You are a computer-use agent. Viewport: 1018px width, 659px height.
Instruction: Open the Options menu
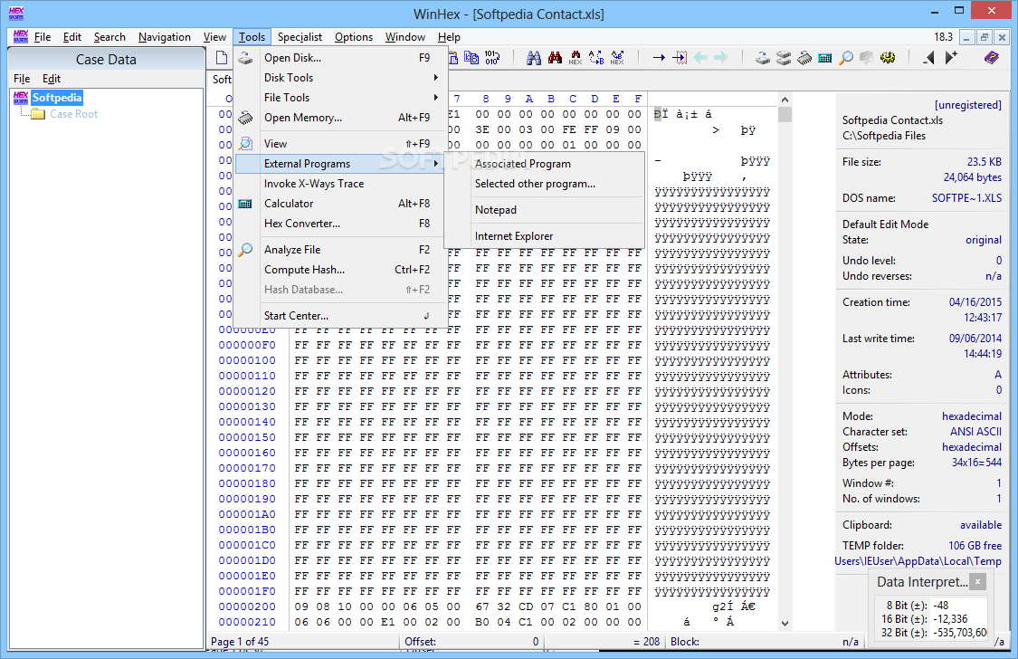tap(354, 37)
